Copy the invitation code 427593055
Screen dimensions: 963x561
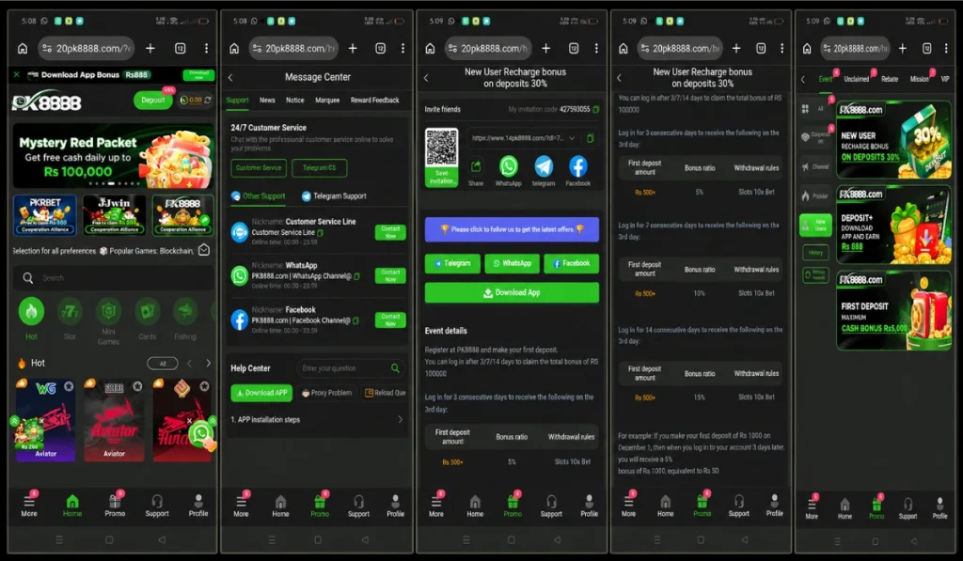click(x=595, y=109)
